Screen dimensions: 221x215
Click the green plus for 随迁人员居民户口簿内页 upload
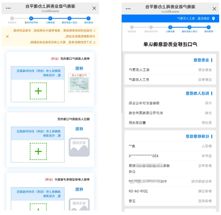pyautogui.click(x=38, y=151)
